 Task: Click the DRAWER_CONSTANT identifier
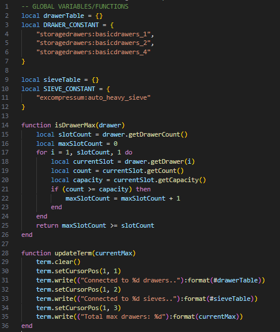[x=71, y=25]
